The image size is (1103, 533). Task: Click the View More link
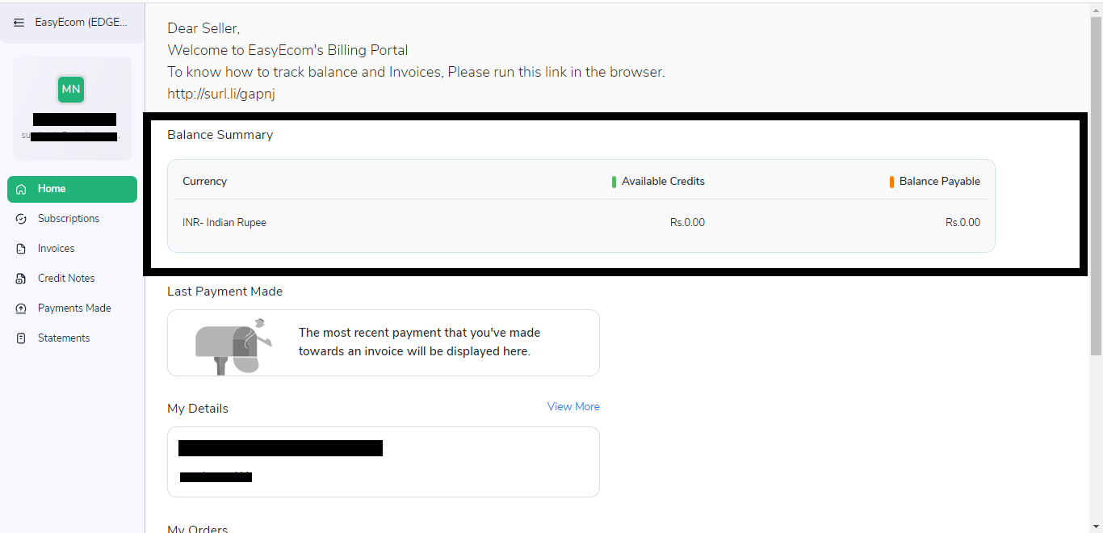[573, 406]
